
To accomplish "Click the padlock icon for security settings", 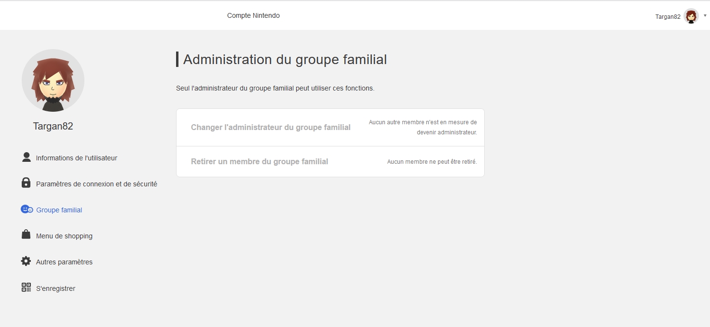I will click(27, 183).
